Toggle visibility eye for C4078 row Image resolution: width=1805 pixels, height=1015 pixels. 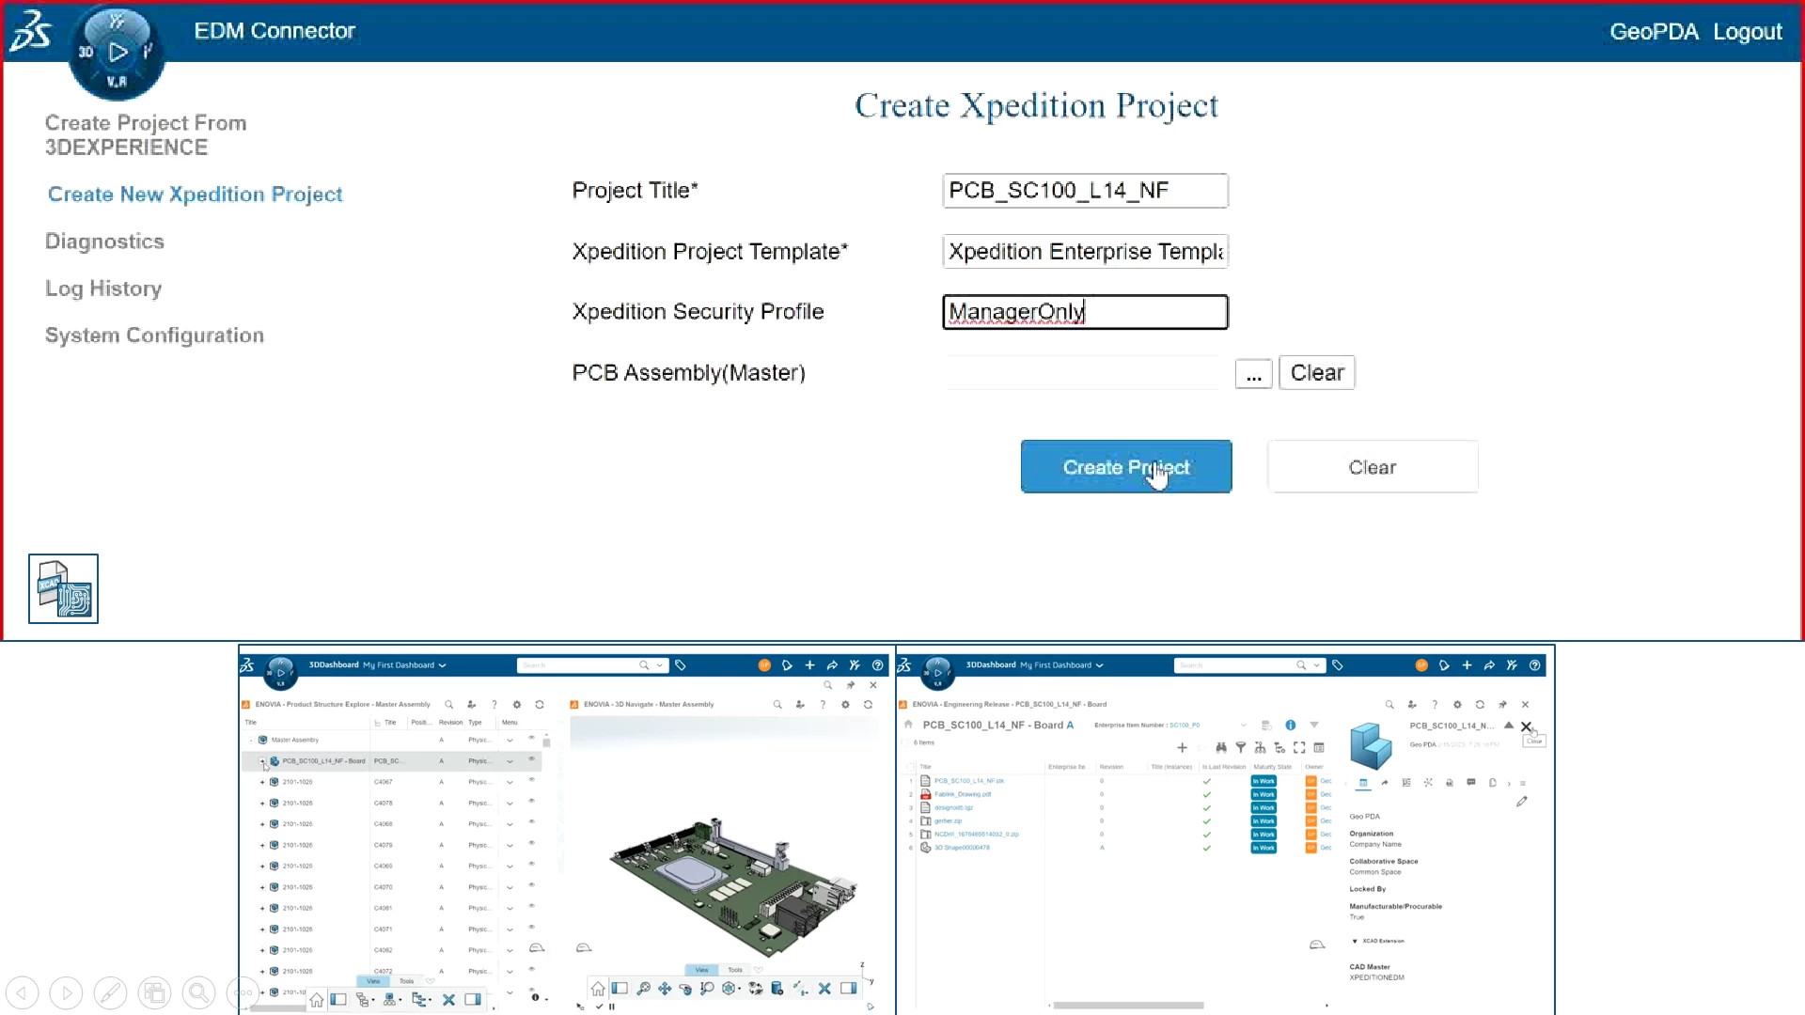tap(531, 802)
